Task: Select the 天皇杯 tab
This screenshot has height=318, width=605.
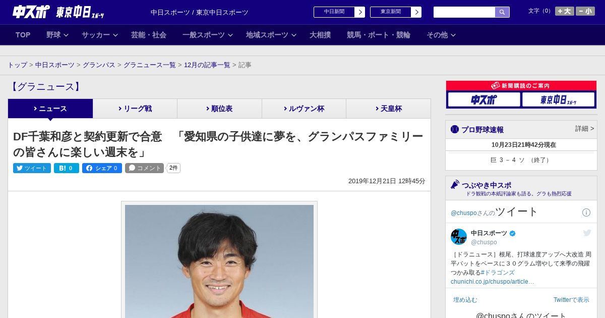Action: point(388,109)
